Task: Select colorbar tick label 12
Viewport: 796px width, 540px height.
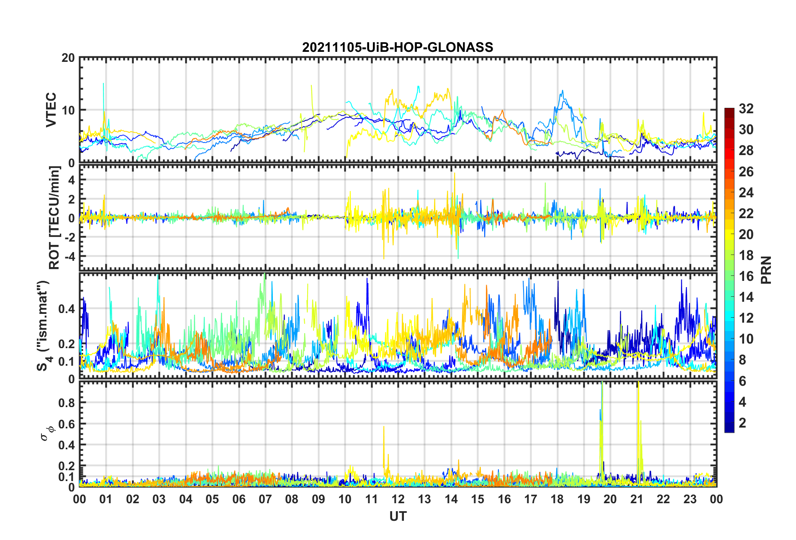Action: [746, 318]
